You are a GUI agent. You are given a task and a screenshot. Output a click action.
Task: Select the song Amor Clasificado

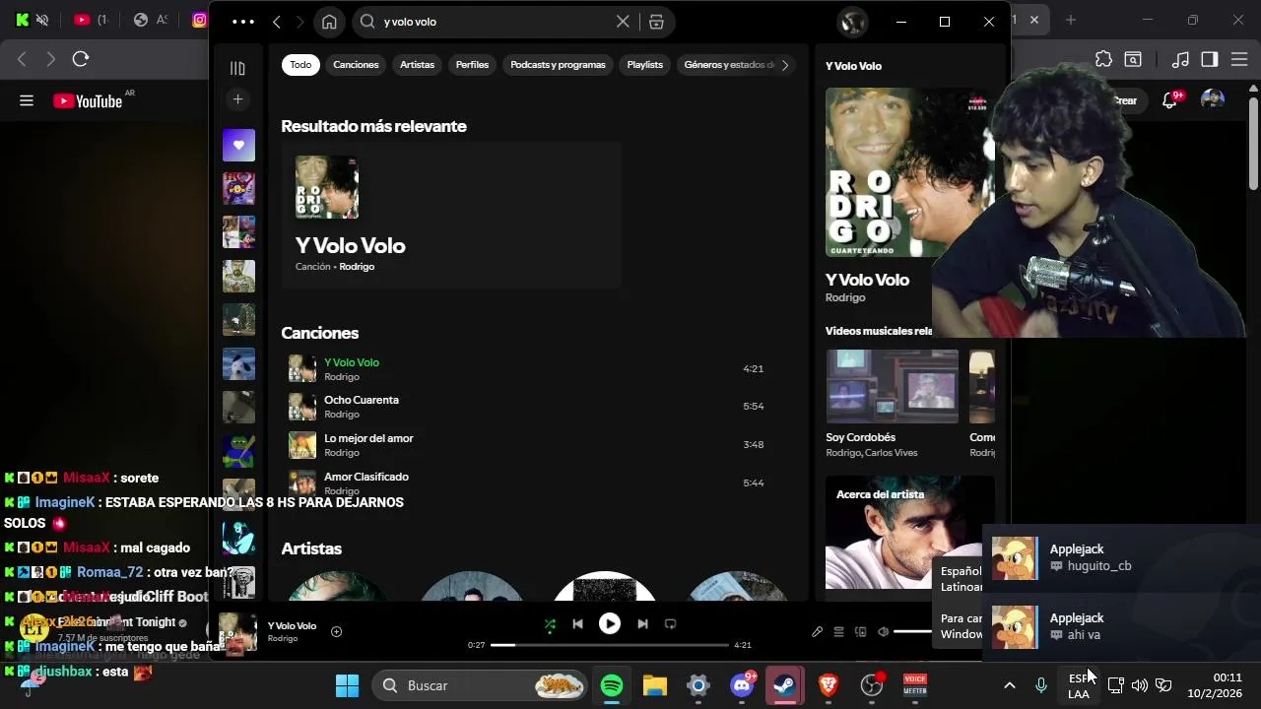point(366,477)
